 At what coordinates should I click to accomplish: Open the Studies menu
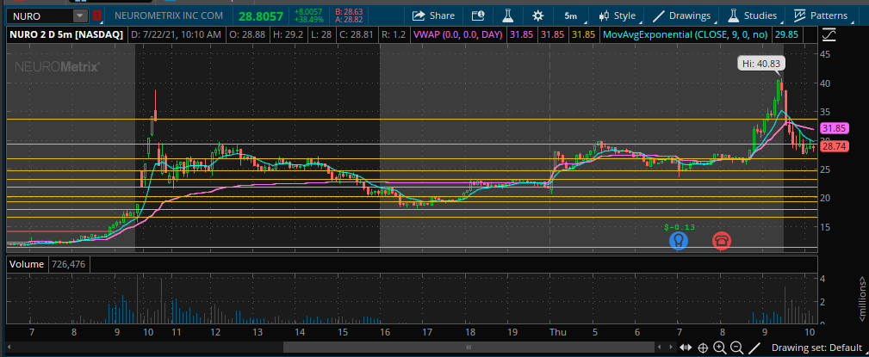point(752,15)
